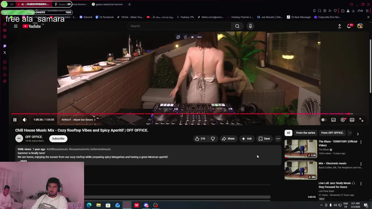Screen dimensions: 372x209
Task: Open The Blaze - TERRITORY thumbnail
Action: click(301, 149)
